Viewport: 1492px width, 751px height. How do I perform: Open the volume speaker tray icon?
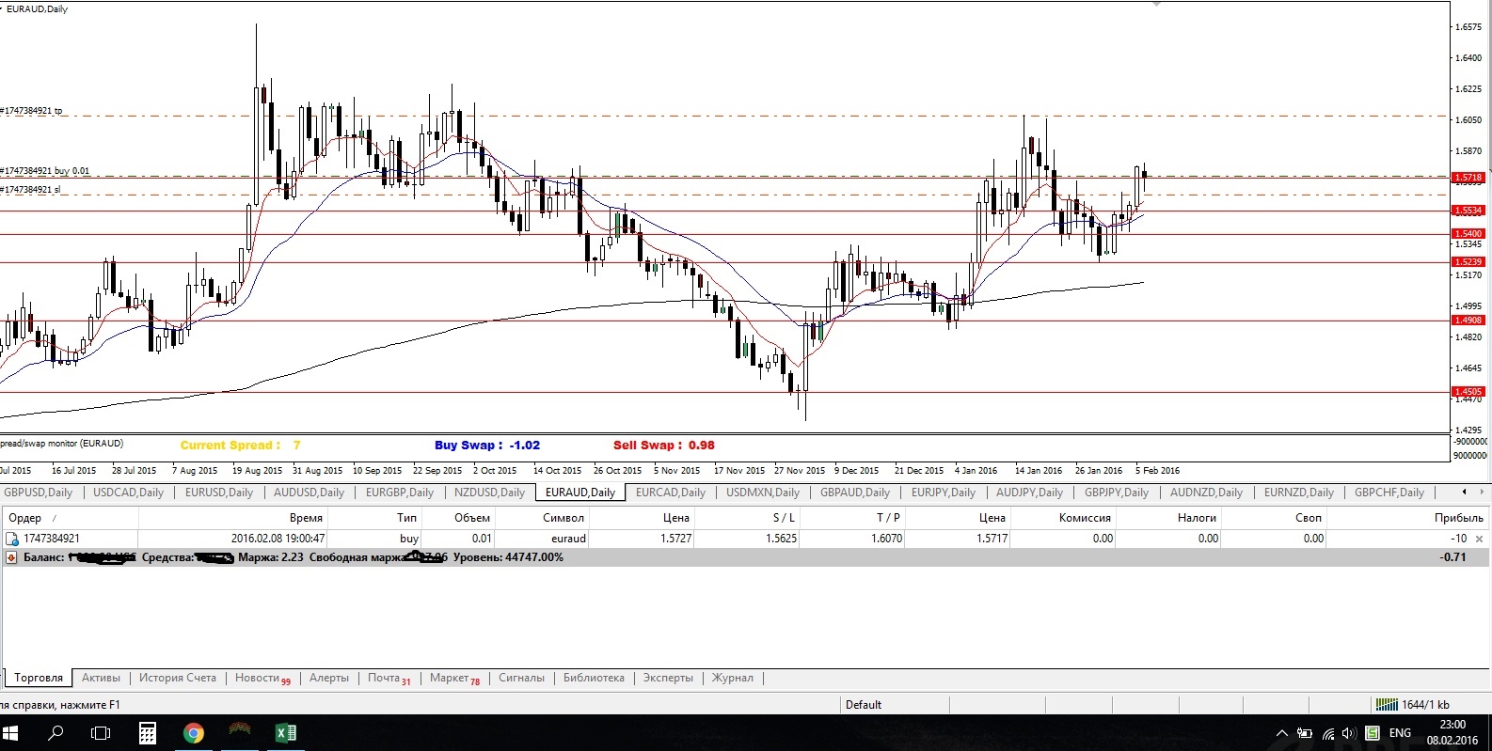[1349, 733]
